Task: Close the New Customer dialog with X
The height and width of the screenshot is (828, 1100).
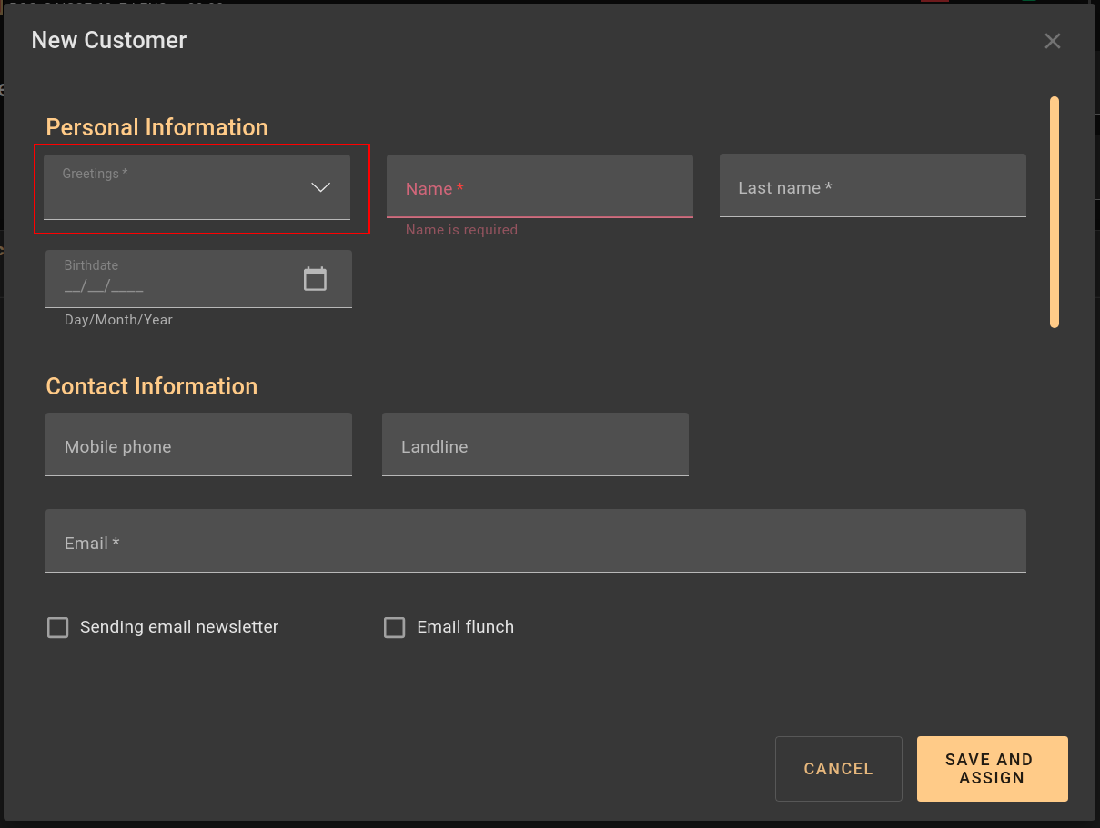Action: 1053,41
